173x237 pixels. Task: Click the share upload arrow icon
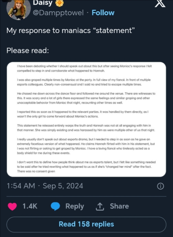click(x=100, y=206)
